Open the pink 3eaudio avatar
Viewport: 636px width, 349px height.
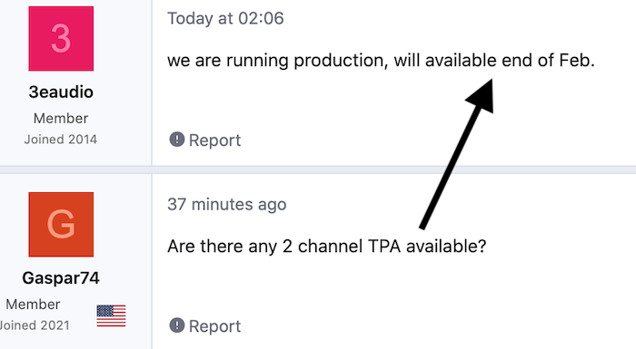pos(61,38)
